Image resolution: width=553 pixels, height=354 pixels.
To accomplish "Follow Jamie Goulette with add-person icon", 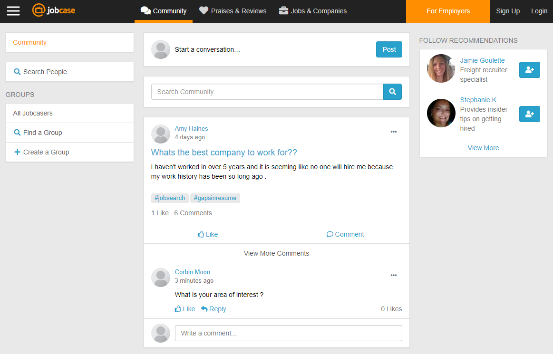I will 529,70.
